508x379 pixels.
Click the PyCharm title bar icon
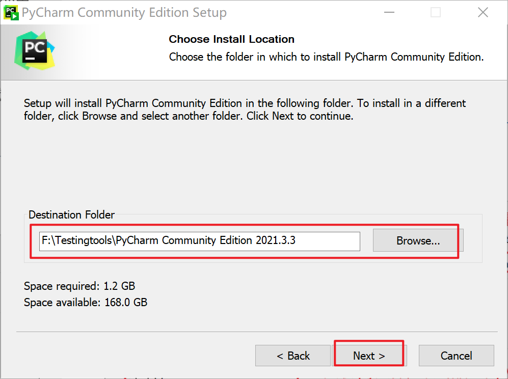coord(11,13)
